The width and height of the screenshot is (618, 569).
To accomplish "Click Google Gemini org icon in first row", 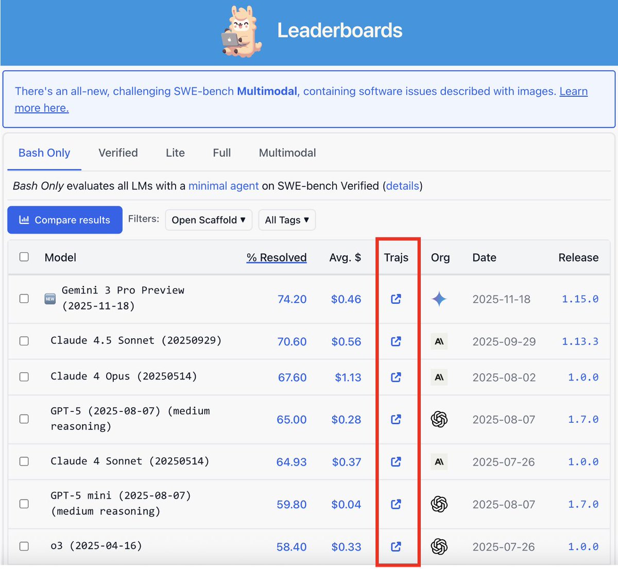I will [x=439, y=299].
